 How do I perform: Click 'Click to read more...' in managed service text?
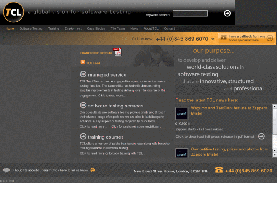point(112,95)
